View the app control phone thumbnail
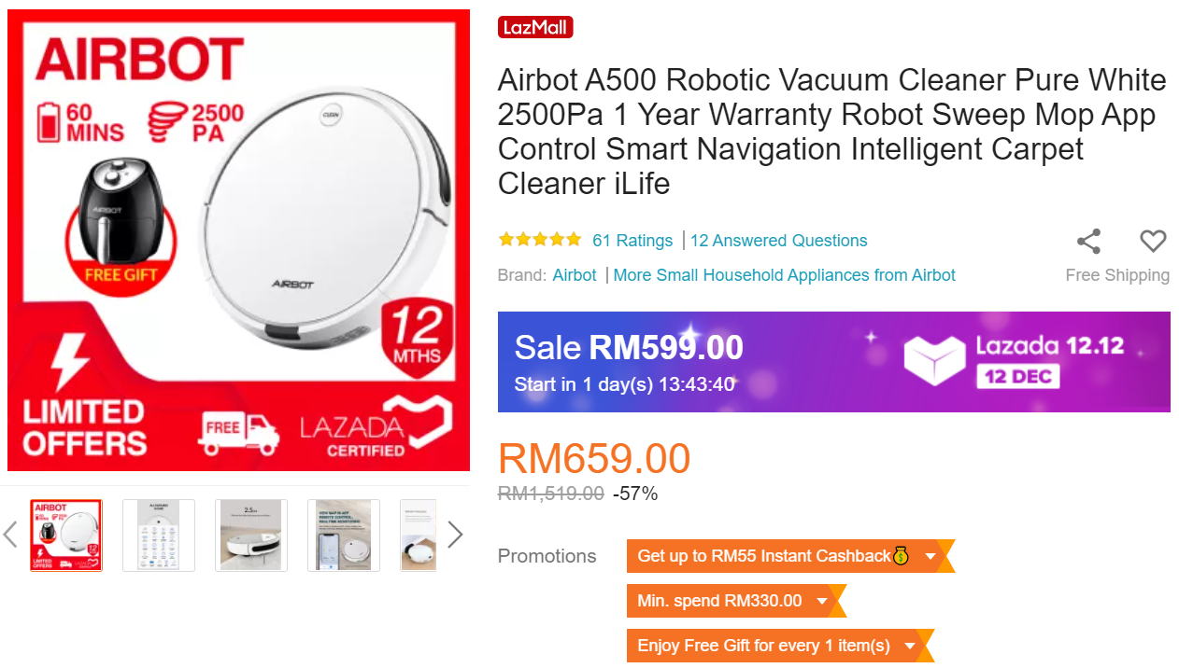Image resolution: width=1179 pixels, height=668 pixels. click(x=344, y=536)
